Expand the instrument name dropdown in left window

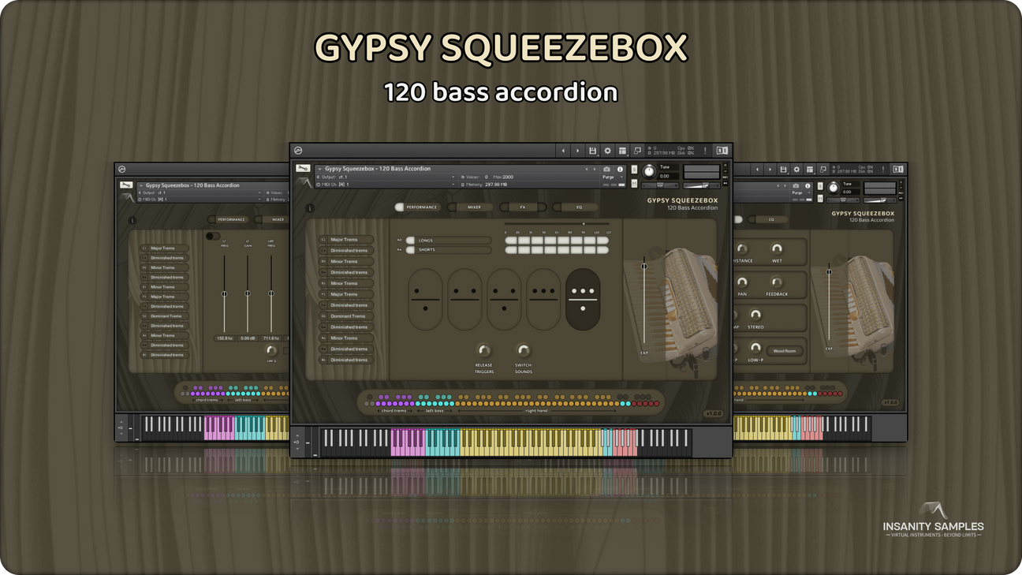tap(141, 185)
